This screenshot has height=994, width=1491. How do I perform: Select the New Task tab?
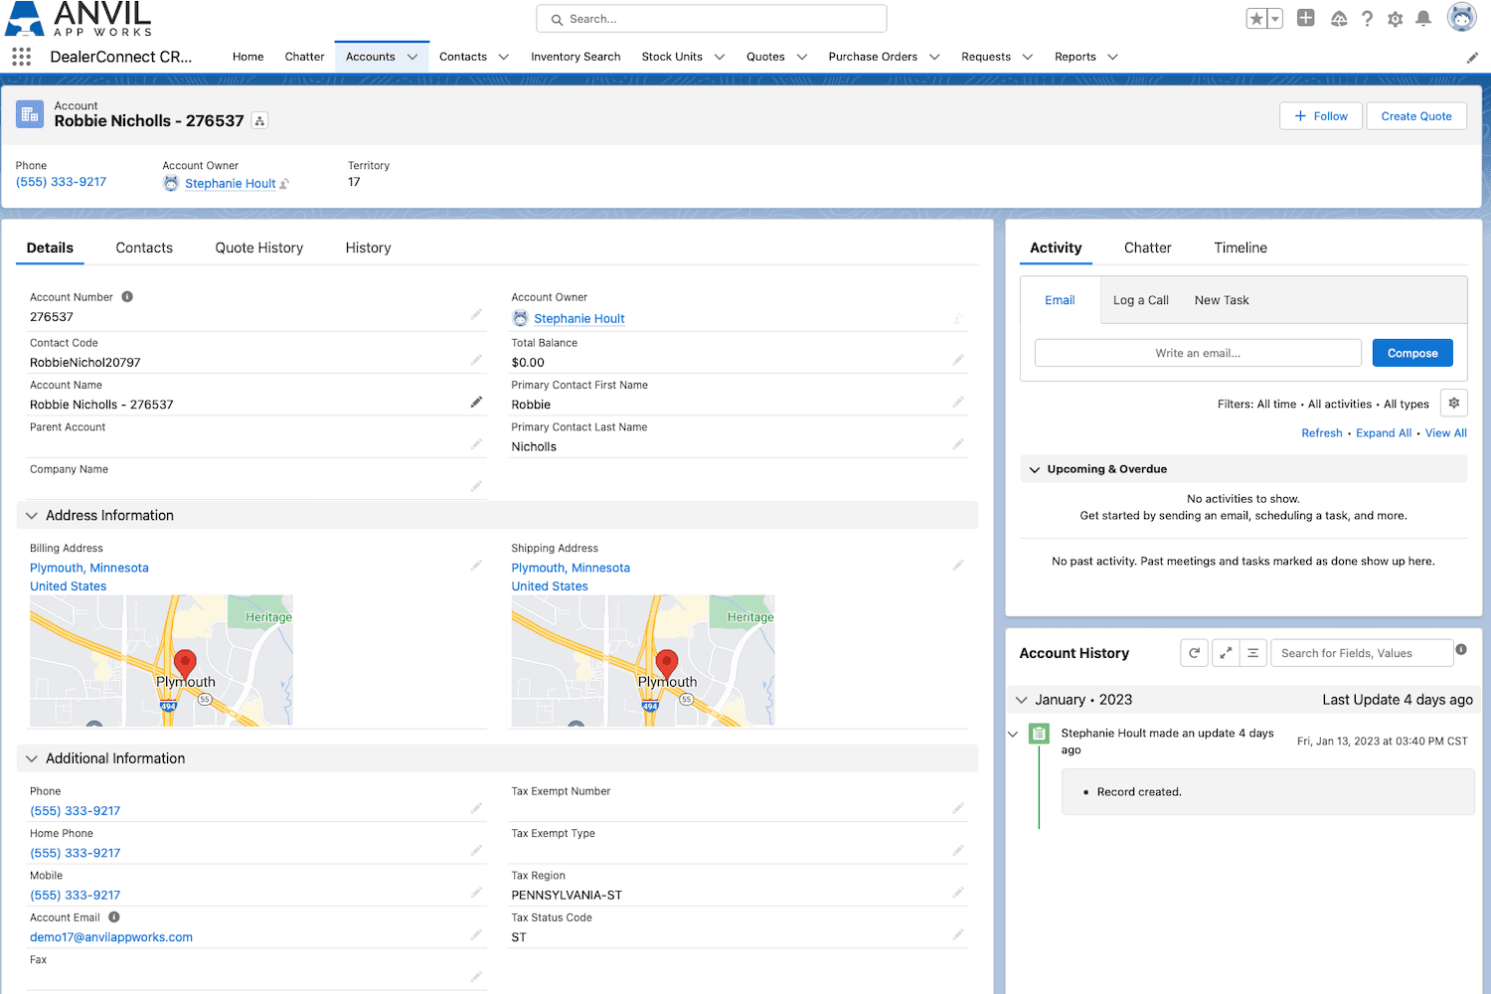coord(1222,300)
